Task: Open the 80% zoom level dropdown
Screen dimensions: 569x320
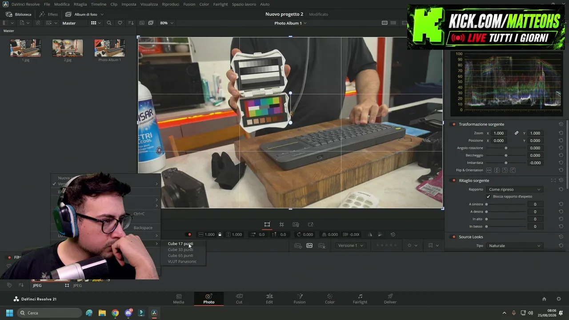Action: [x=167, y=23]
